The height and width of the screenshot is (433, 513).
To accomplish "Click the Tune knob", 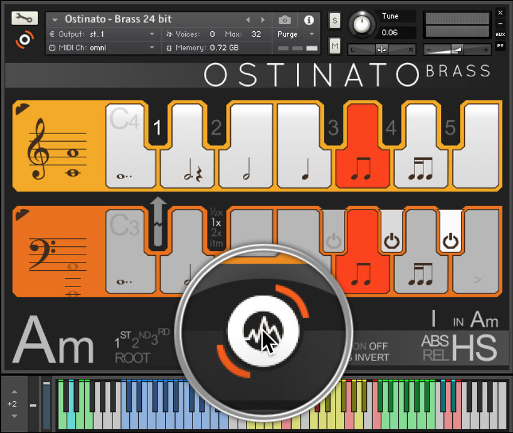I will tap(361, 24).
